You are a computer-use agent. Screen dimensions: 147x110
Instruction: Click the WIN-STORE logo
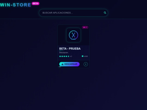point(16,5)
